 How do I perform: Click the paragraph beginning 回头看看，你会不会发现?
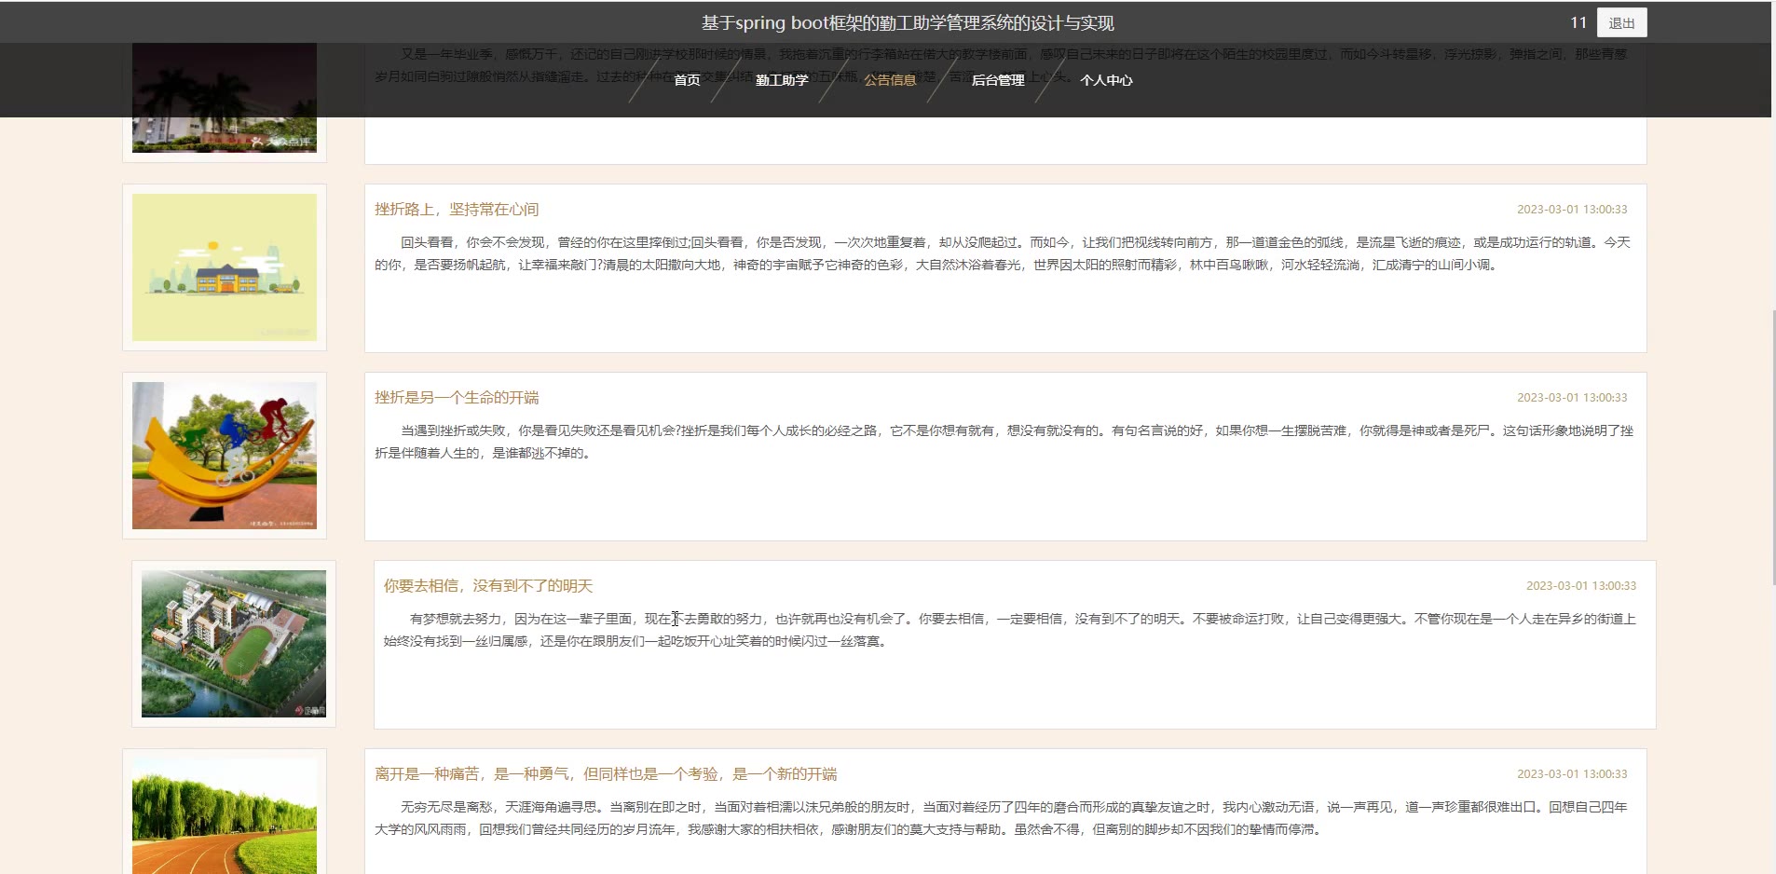[1003, 253]
